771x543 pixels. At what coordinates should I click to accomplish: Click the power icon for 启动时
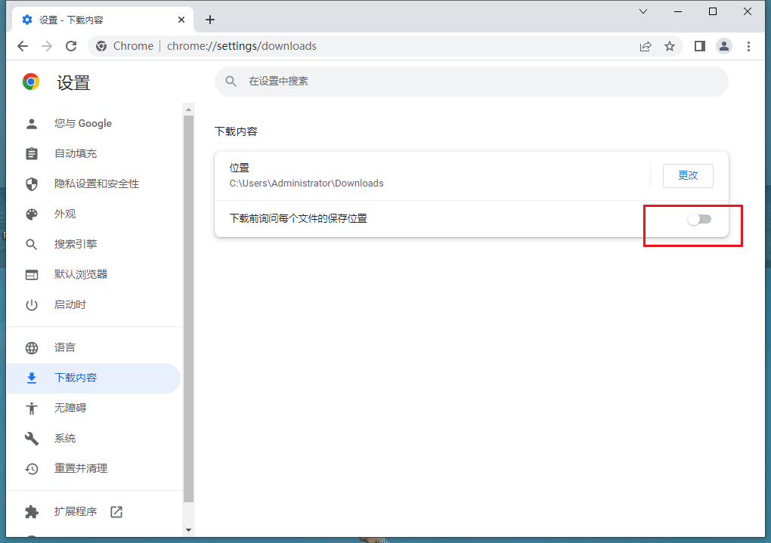click(x=32, y=305)
